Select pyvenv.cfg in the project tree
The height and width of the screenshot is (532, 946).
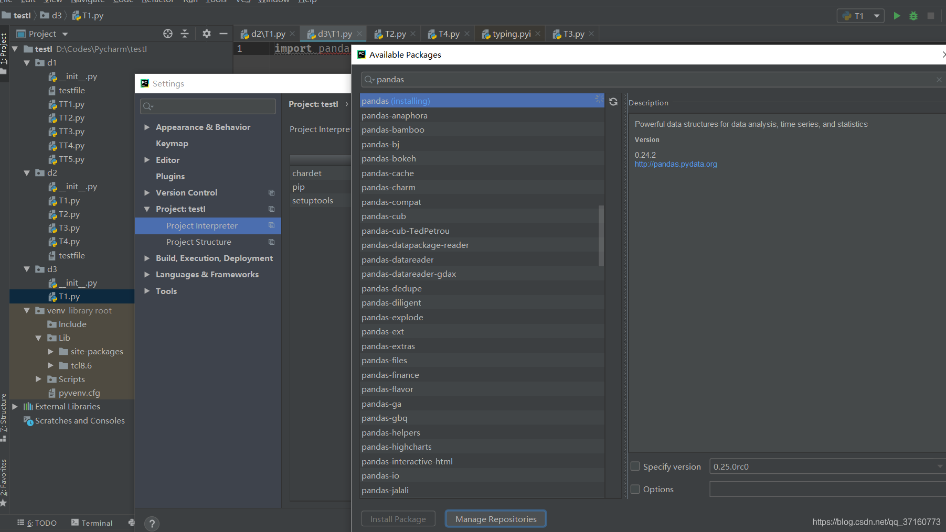73,393
